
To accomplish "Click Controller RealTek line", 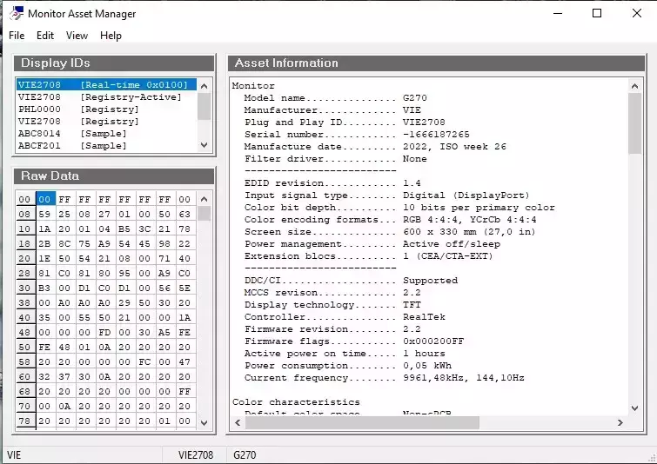I will [345, 317].
